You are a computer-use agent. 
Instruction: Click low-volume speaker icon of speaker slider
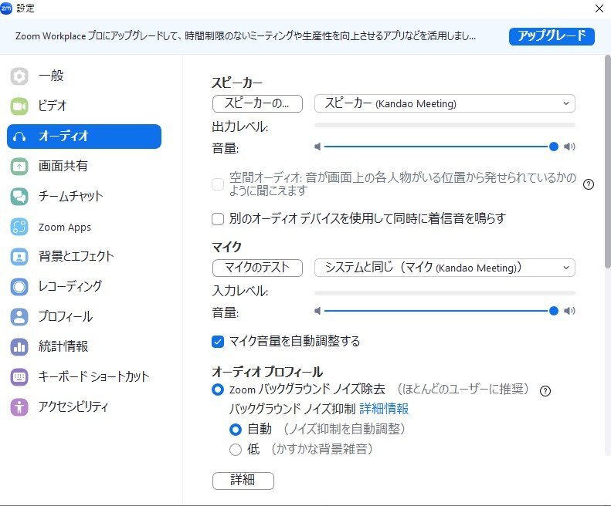point(317,147)
